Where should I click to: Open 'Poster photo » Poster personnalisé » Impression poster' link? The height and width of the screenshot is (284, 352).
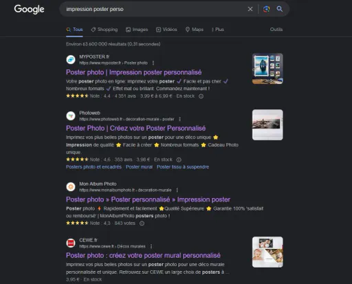tap(148, 199)
